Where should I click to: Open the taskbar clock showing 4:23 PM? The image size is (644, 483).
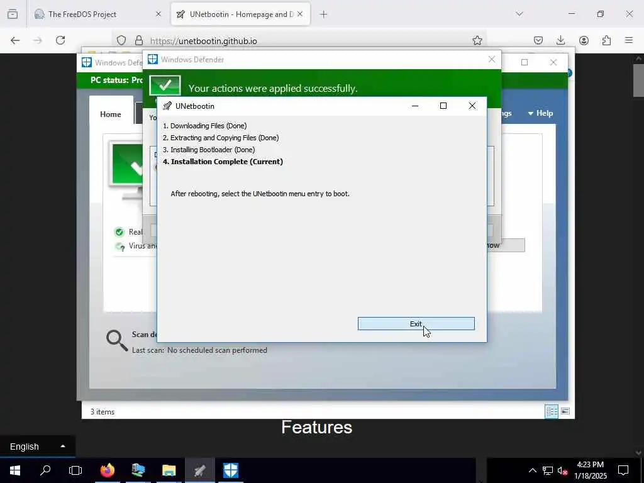pyautogui.click(x=590, y=470)
